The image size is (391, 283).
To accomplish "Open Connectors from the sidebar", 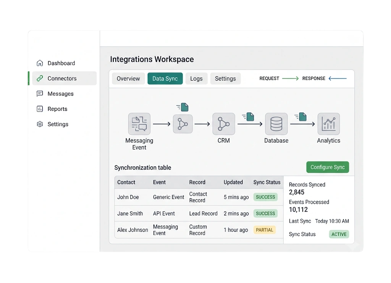I will tap(64, 79).
